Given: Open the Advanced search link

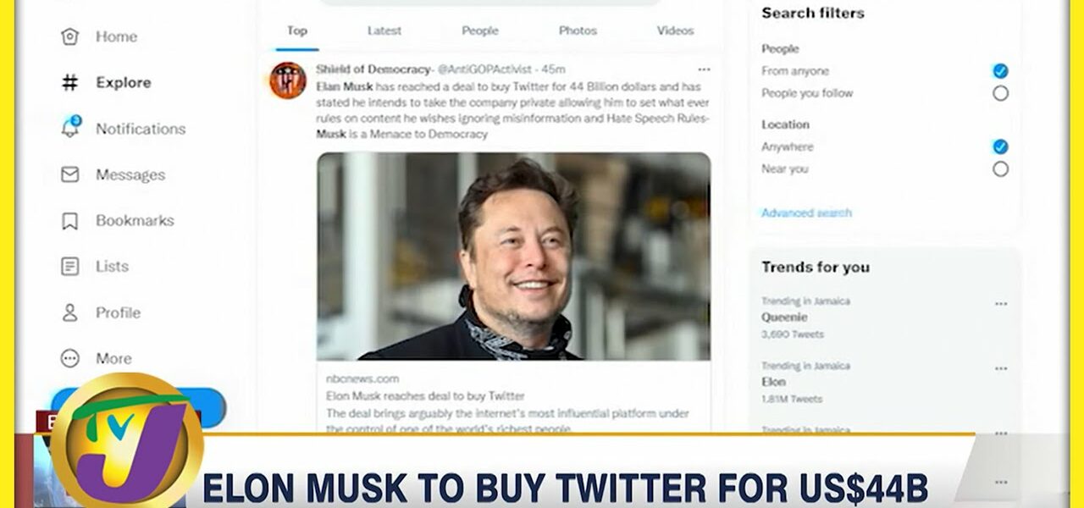Looking at the screenshot, I should (806, 213).
